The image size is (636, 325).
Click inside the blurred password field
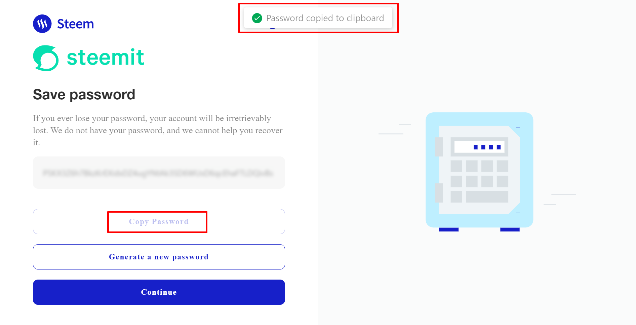tap(159, 173)
